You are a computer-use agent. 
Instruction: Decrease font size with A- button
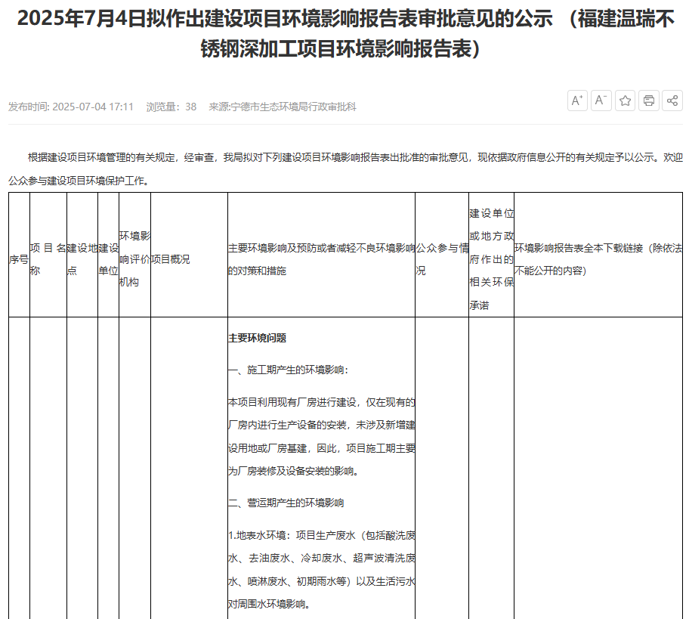(601, 101)
